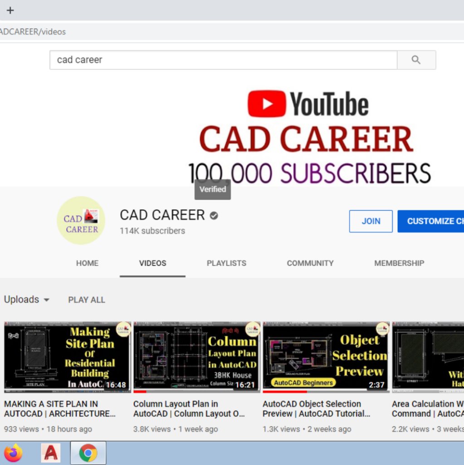
Task: Click the search magnifier button
Action: [x=416, y=60]
